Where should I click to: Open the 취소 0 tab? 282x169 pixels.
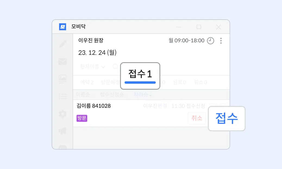click(x=200, y=82)
